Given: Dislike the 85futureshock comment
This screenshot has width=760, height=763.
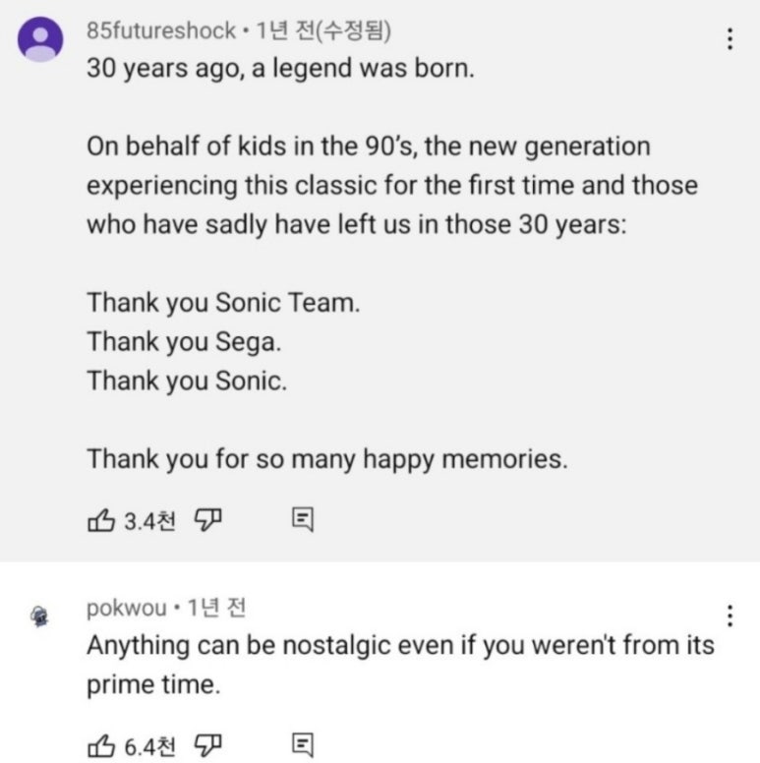Looking at the screenshot, I should click(x=207, y=521).
